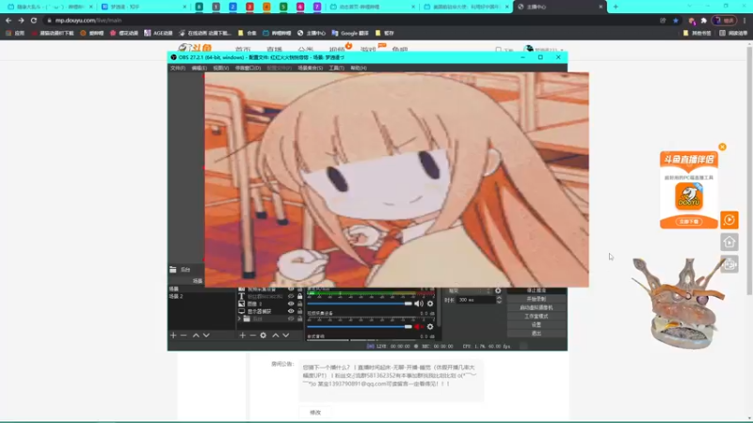Click the transition duration 300 ms field
This screenshot has height=423, width=753.
pos(475,300)
